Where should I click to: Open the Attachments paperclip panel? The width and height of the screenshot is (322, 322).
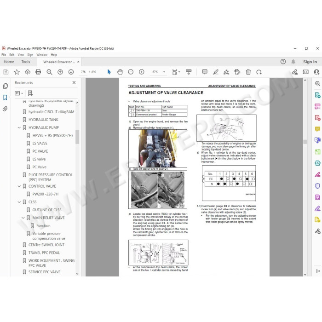click(x=5, y=109)
